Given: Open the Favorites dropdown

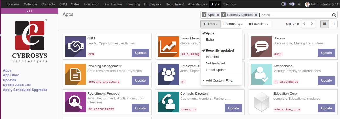Looking at the screenshot, I should click(x=258, y=24).
